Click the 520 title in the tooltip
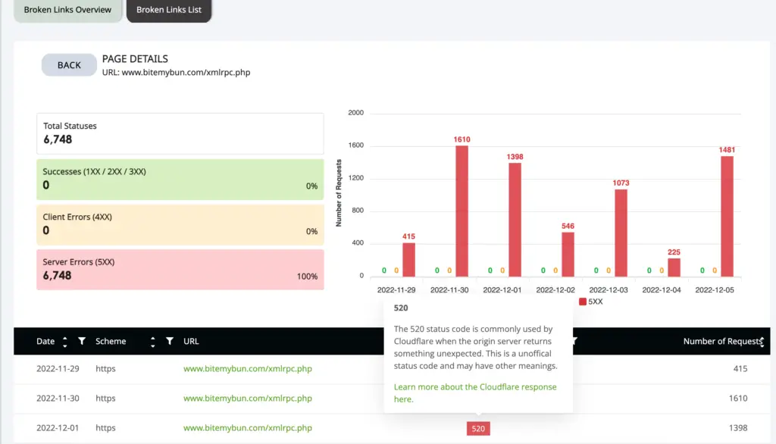Screen dimensions: 776x444 [x=401, y=308]
